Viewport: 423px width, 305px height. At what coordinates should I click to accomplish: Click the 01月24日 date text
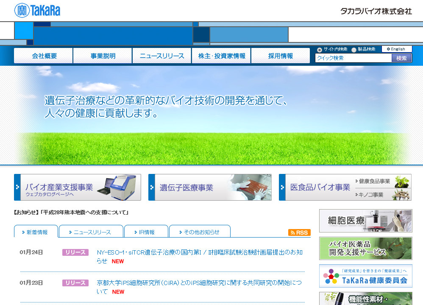31,252
